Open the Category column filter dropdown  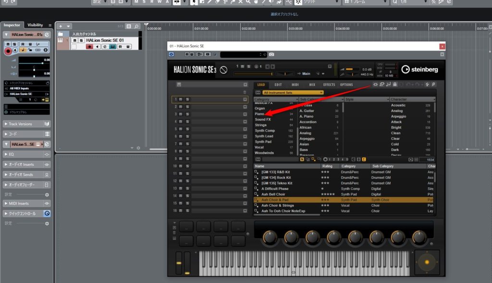(297, 99)
